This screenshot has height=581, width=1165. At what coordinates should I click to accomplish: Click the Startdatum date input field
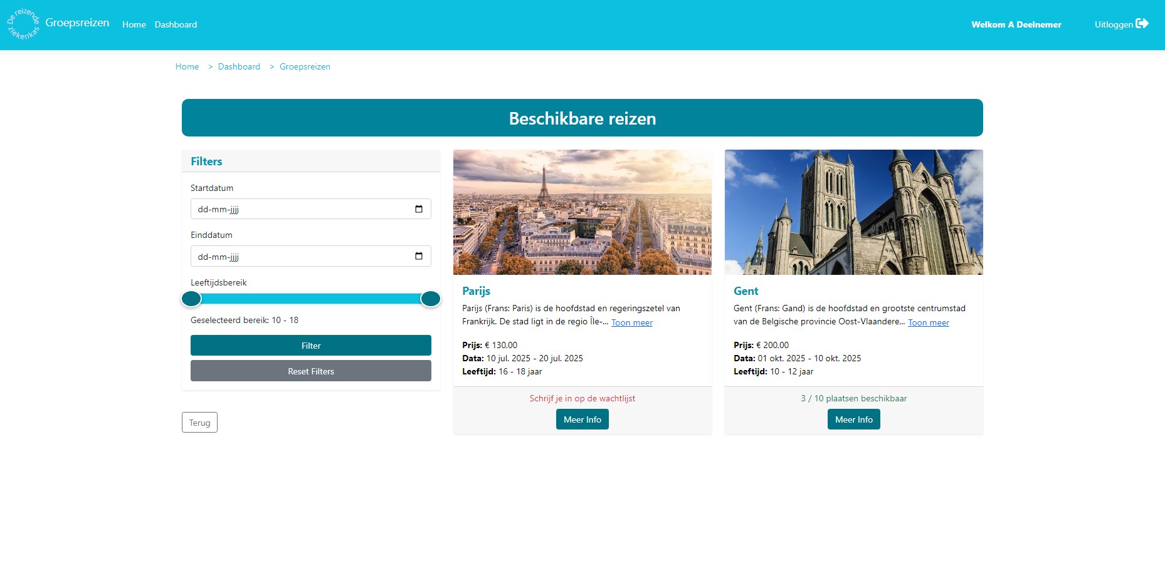(282, 208)
